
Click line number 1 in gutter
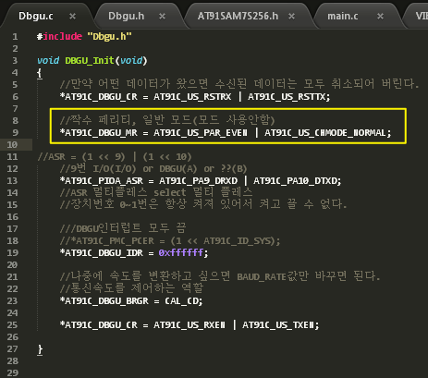15,37
